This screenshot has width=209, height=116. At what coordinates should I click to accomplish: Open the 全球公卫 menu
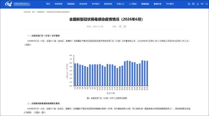pos(121,4)
